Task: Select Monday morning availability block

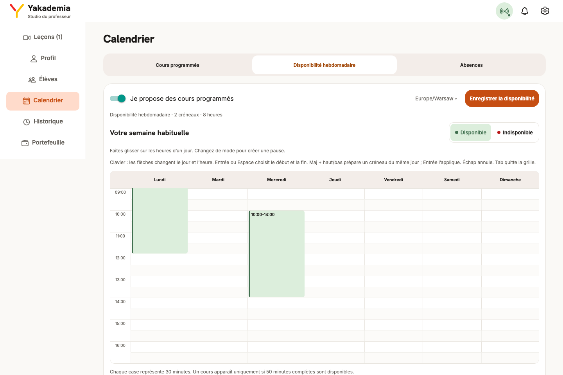Action: pos(160,221)
